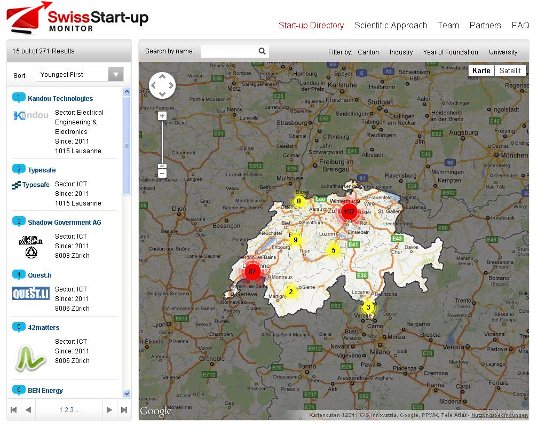The width and height of the screenshot is (545, 434).
Task: Go to results page 2
Action: click(x=66, y=410)
